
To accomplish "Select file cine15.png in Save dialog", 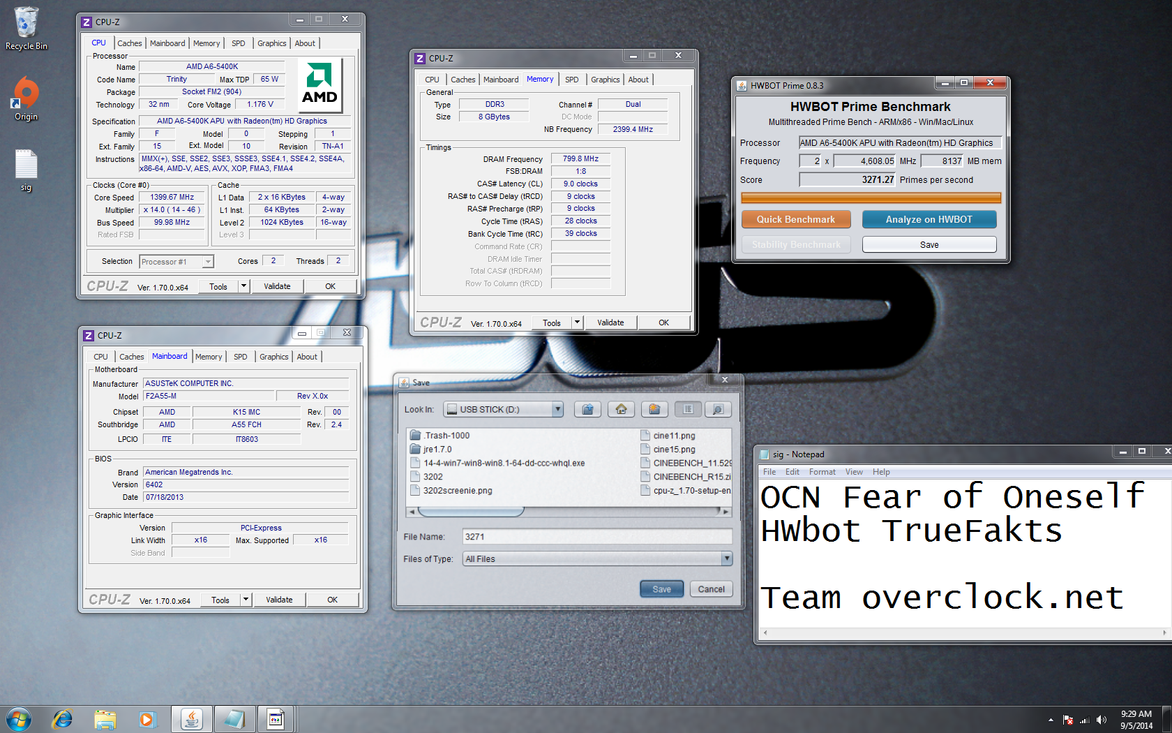I will pos(668,450).
